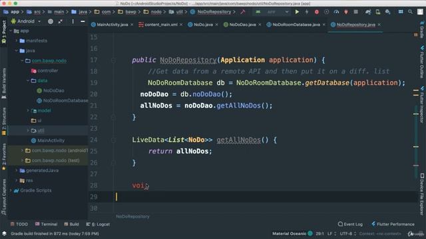
Task: Expand the util package node
Action: [x=28, y=131]
